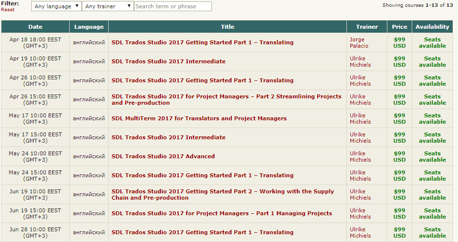Viewport: 458px width, 242px height.
Task: Open trainer Jorge Palacio's profile link
Action: pyautogui.click(x=359, y=43)
